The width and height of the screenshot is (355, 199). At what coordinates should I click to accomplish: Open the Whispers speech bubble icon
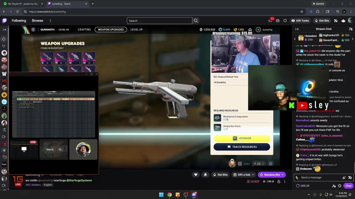[x=285, y=21]
